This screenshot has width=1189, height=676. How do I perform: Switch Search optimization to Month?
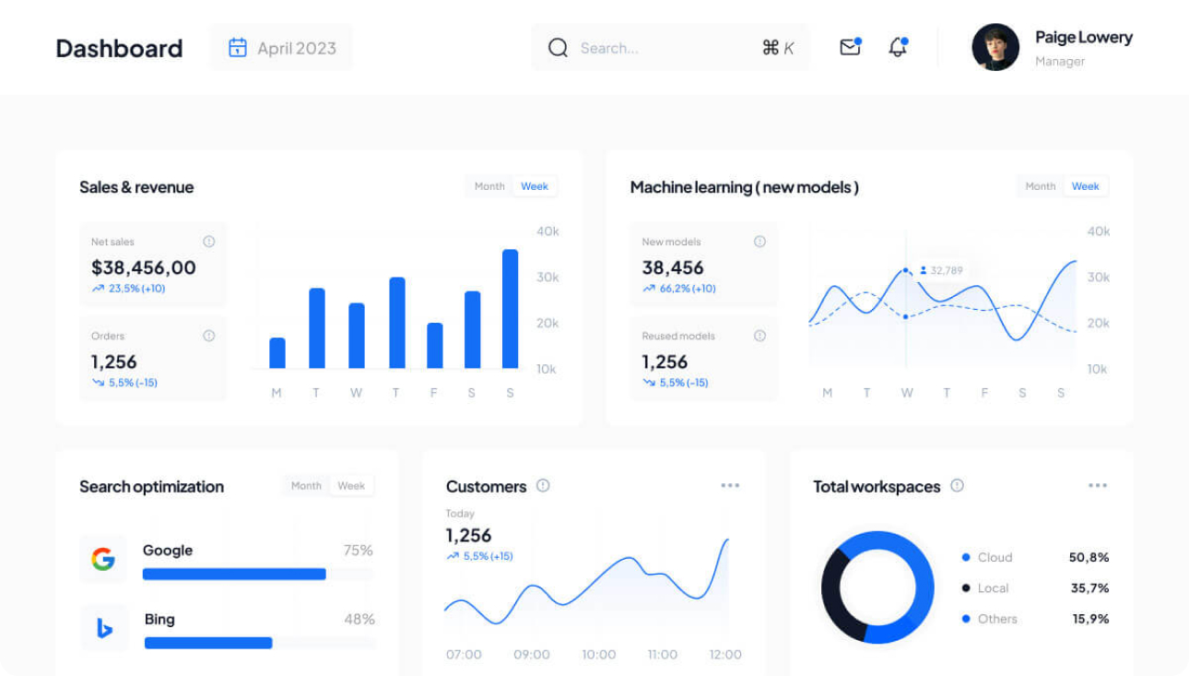306,486
